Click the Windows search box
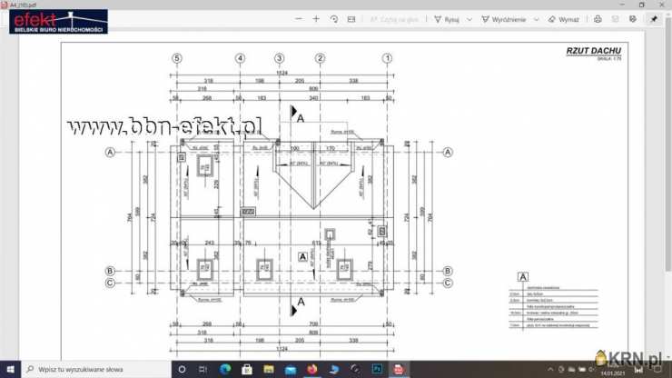The width and height of the screenshot is (672, 378). [91, 370]
